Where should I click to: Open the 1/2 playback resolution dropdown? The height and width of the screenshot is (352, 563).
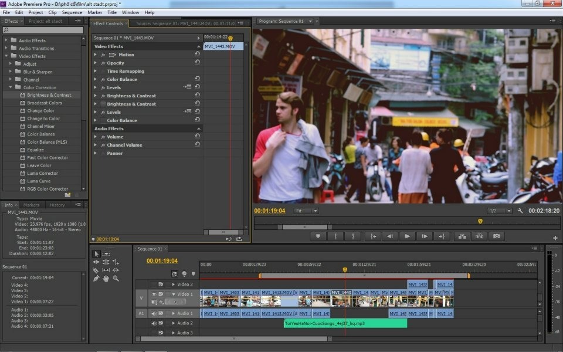click(x=499, y=211)
